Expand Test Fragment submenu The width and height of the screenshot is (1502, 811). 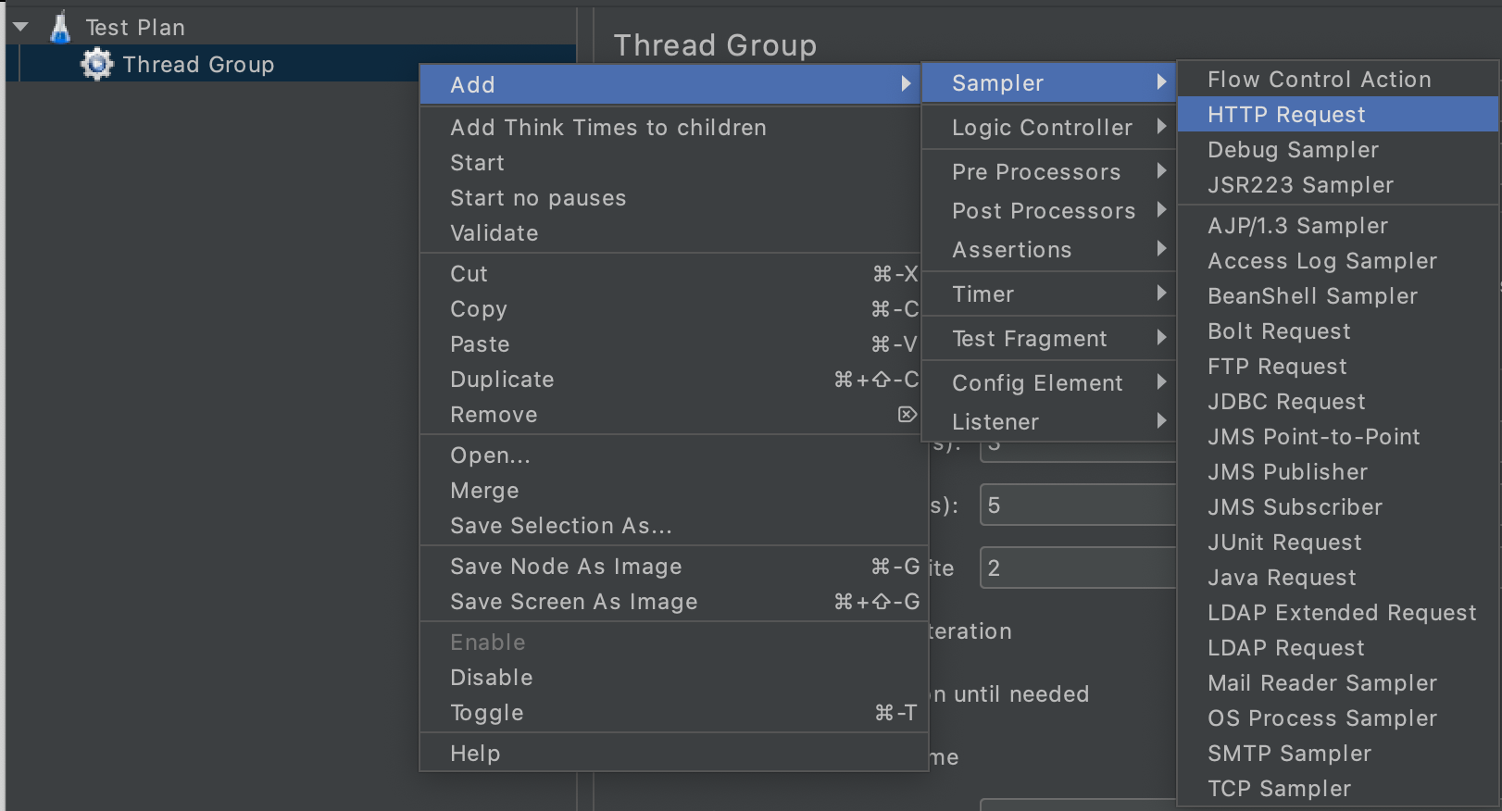click(1049, 338)
